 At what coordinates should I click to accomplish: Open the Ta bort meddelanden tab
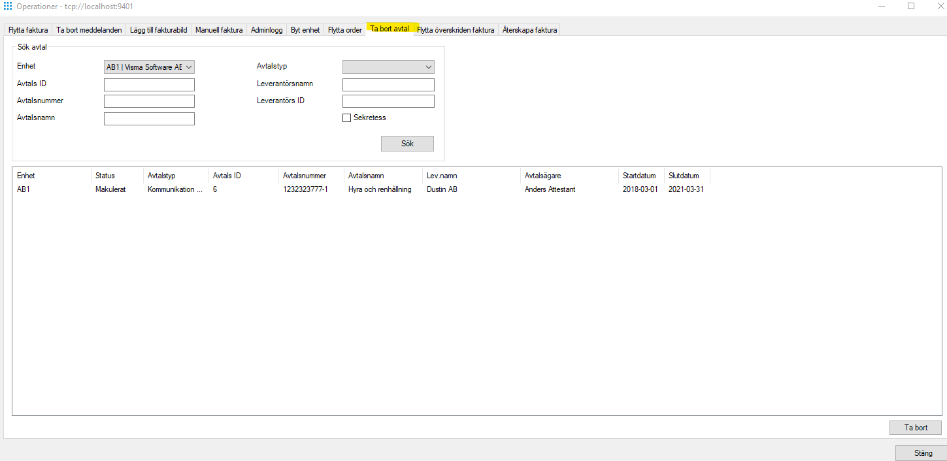coord(89,29)
